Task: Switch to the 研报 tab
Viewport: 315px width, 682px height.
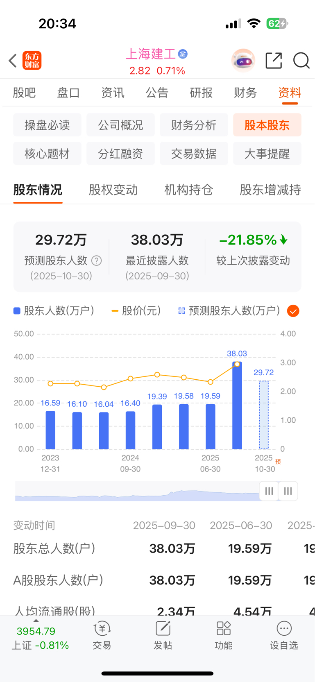Action: pos(201,93)
